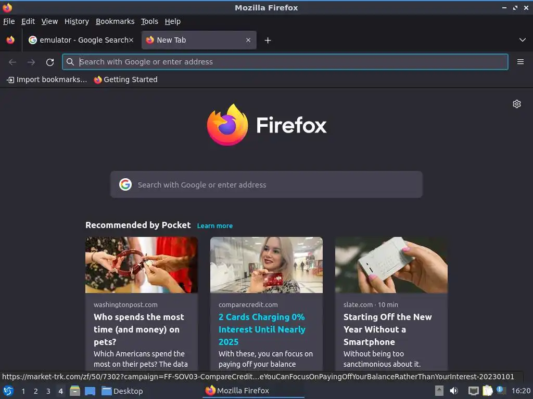Screen dimensions: 533x399
Task: Open the Firefox hamburger application menu
Action: [520, 62]
